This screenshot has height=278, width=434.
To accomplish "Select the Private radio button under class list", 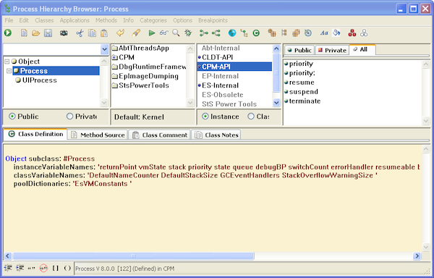I will pyautogui.click(x=82, y=117).
